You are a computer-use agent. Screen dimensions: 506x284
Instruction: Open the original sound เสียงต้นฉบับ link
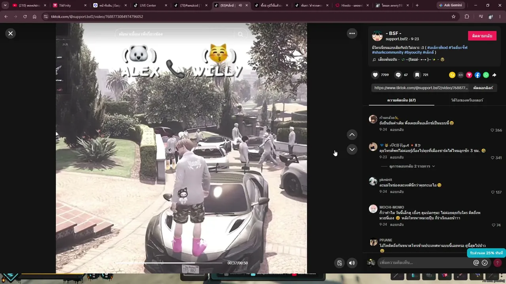[x=408, y=60]
